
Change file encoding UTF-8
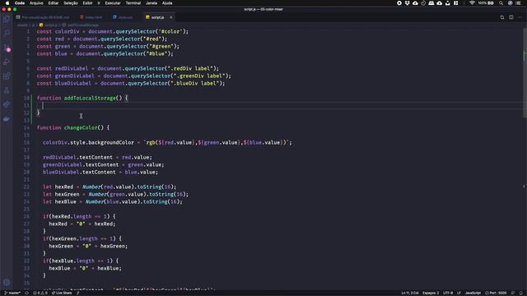(x=448, y=293)
